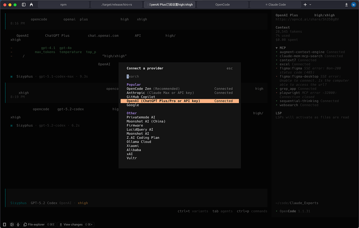Click the xhigh variant label in prompt
This screenshot has height=228, width=359.
[83, 203]
